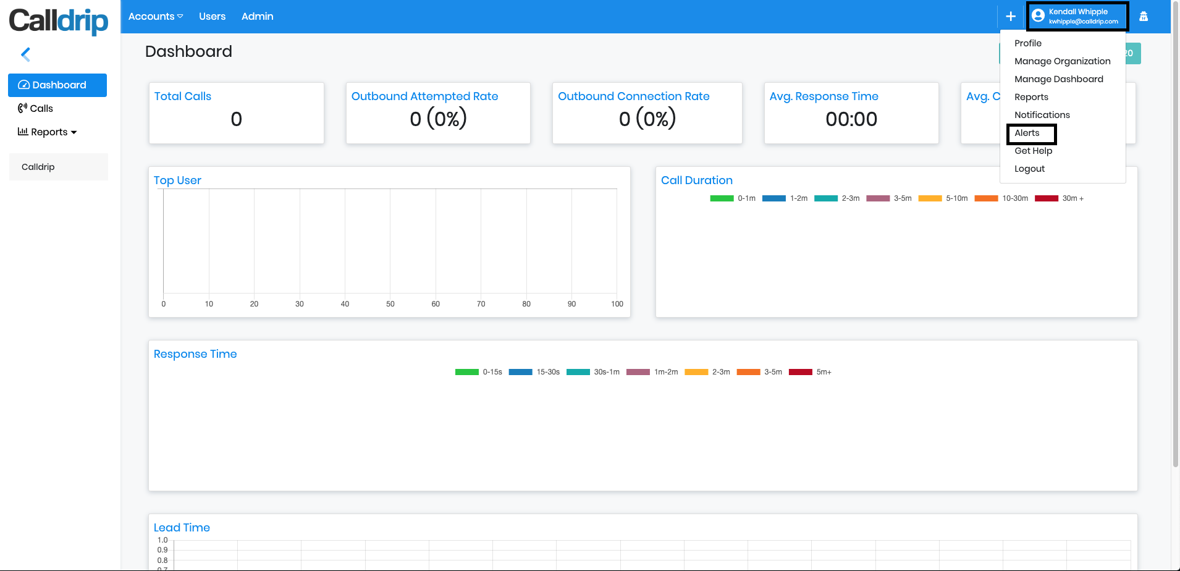
Task: Click the Dashboard gauge icon in sidebar
Action: 24,85
